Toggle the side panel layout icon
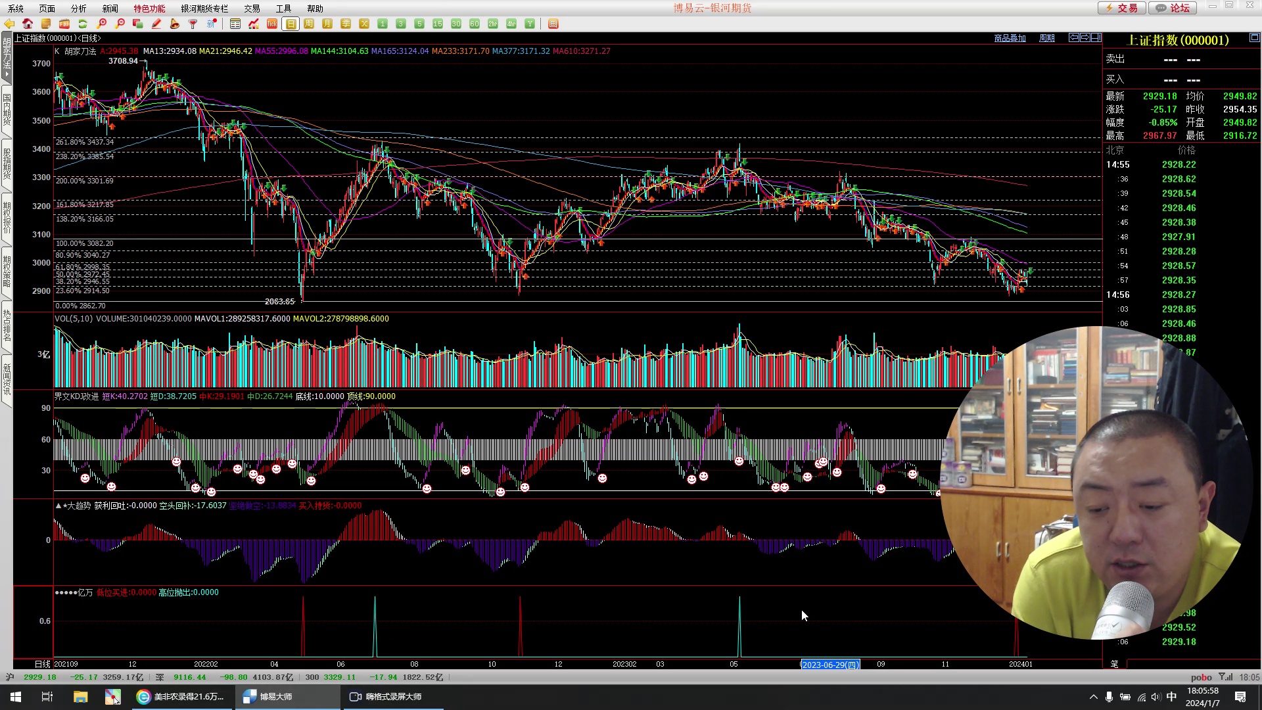This screenshot has height=710, width=1262. click(1096, 37)
